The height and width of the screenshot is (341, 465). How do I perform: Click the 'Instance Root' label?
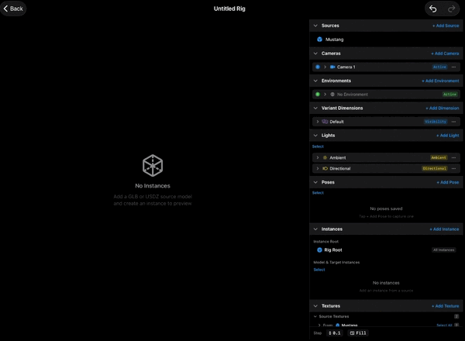[326, 242]
